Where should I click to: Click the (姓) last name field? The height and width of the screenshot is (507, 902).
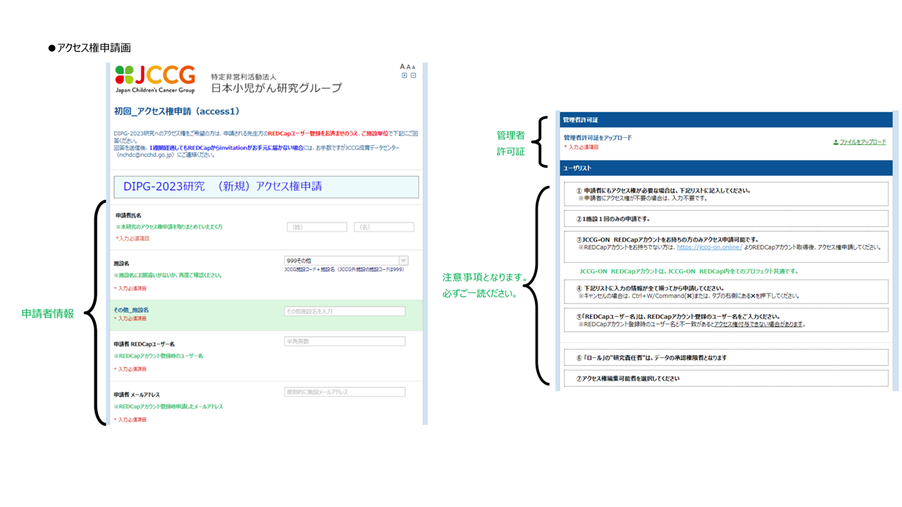pos(316,227)
